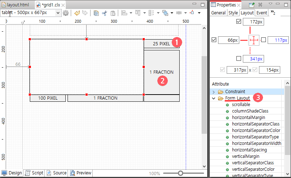Switch to the General properties tab
This screenshot has width=291, height=178.
pos(218,13)
